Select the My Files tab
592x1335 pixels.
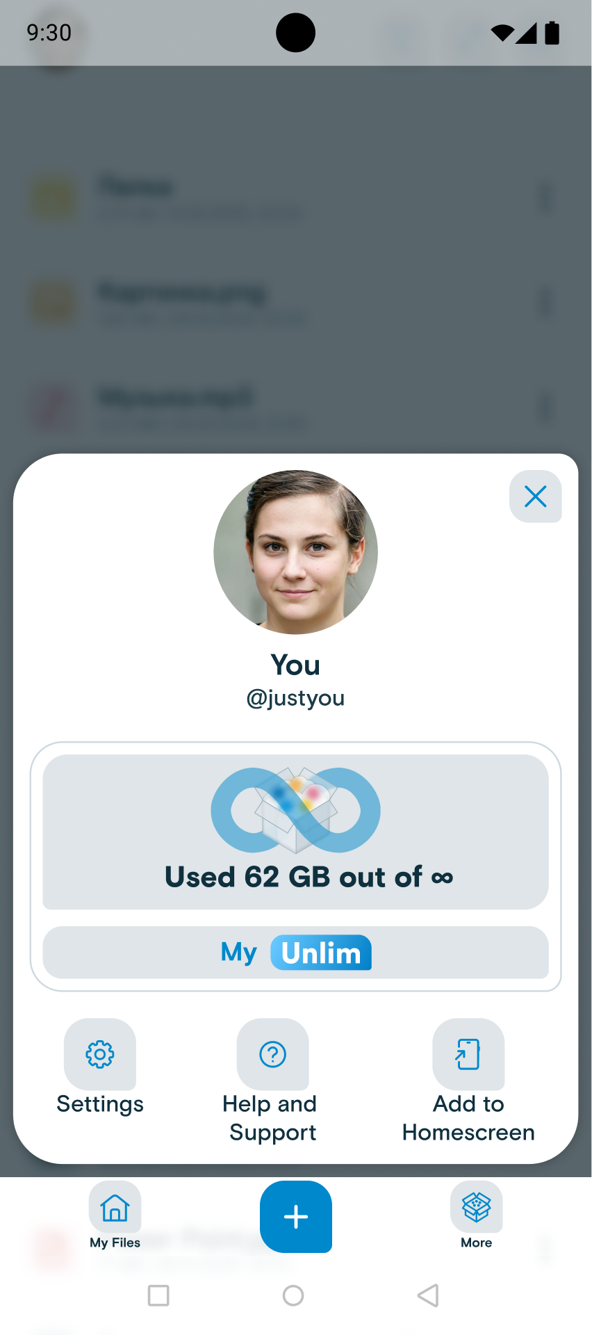pos(115,1217)
